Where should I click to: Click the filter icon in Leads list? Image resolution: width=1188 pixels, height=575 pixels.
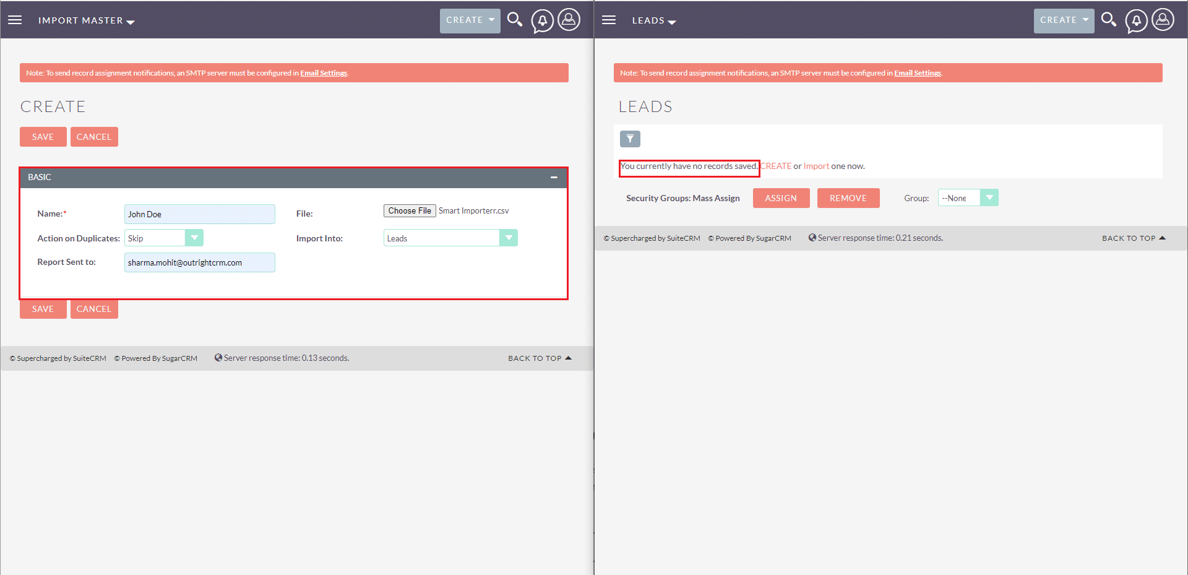(x=630, y=139)
